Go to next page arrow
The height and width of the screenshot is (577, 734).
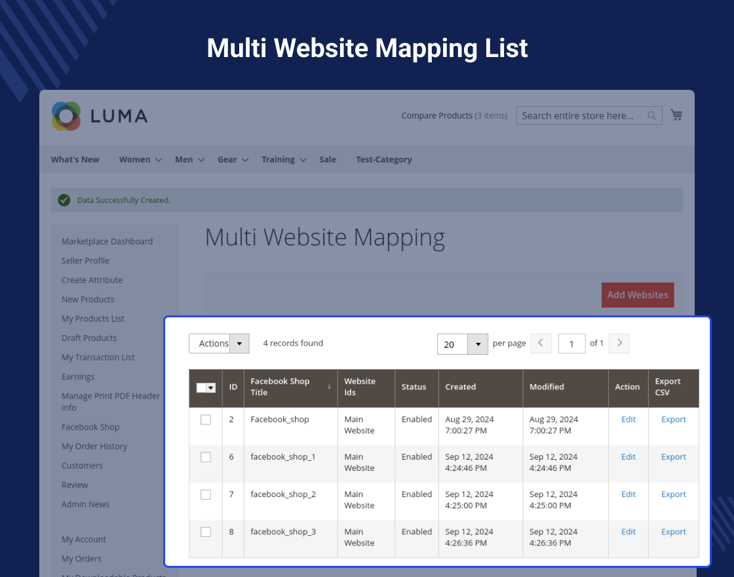619,344
